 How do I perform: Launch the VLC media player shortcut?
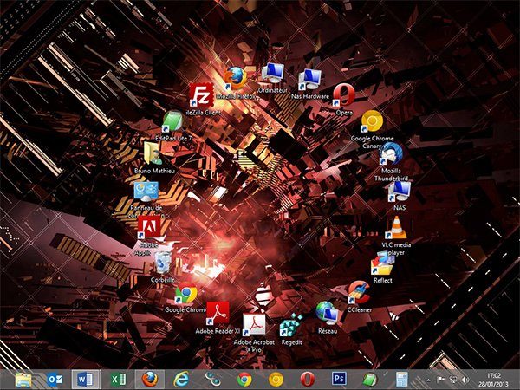pyautogui.click(x=396, y=227)
